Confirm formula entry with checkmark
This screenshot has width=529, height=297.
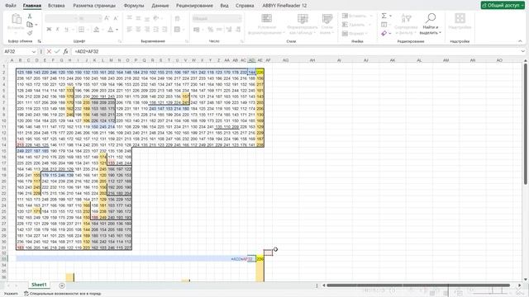[57, 51]
